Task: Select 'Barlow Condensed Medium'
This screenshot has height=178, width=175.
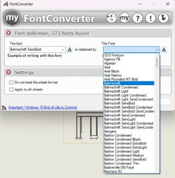Action: pyautogui.click(x=129, y=155)
